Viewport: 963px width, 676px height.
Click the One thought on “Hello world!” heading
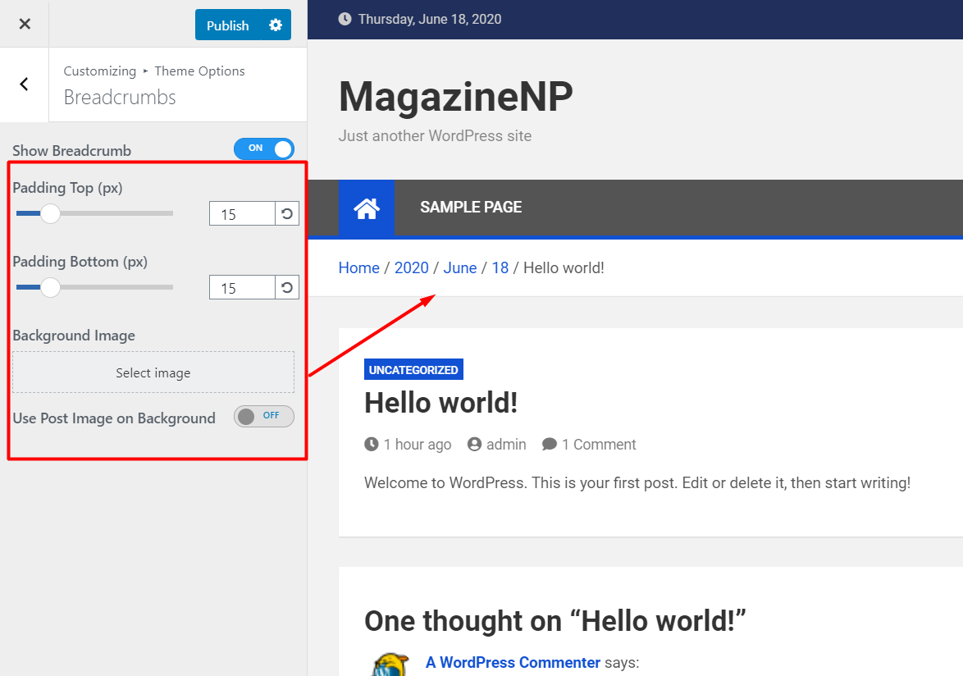[555, 621]
